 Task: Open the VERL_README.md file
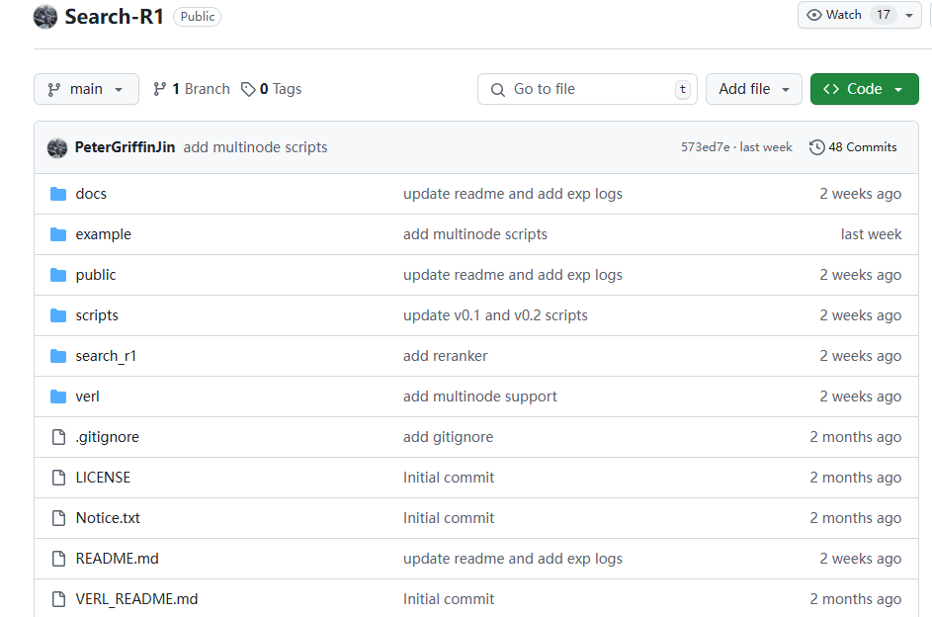point(136,598)
